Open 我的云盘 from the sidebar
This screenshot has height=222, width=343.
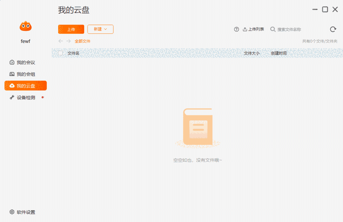point(25,85)
